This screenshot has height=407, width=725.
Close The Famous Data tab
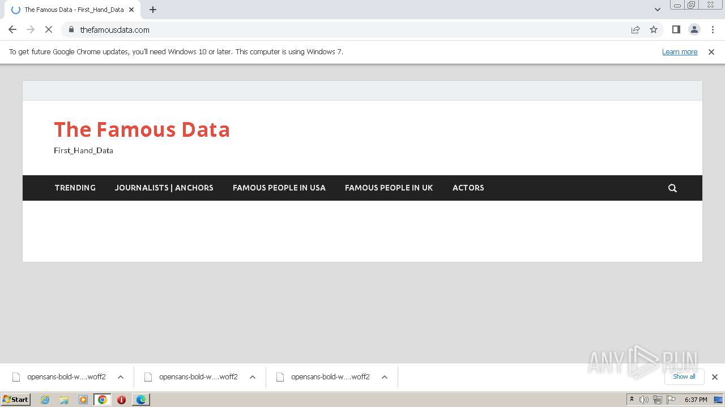(x=131, y=10)
